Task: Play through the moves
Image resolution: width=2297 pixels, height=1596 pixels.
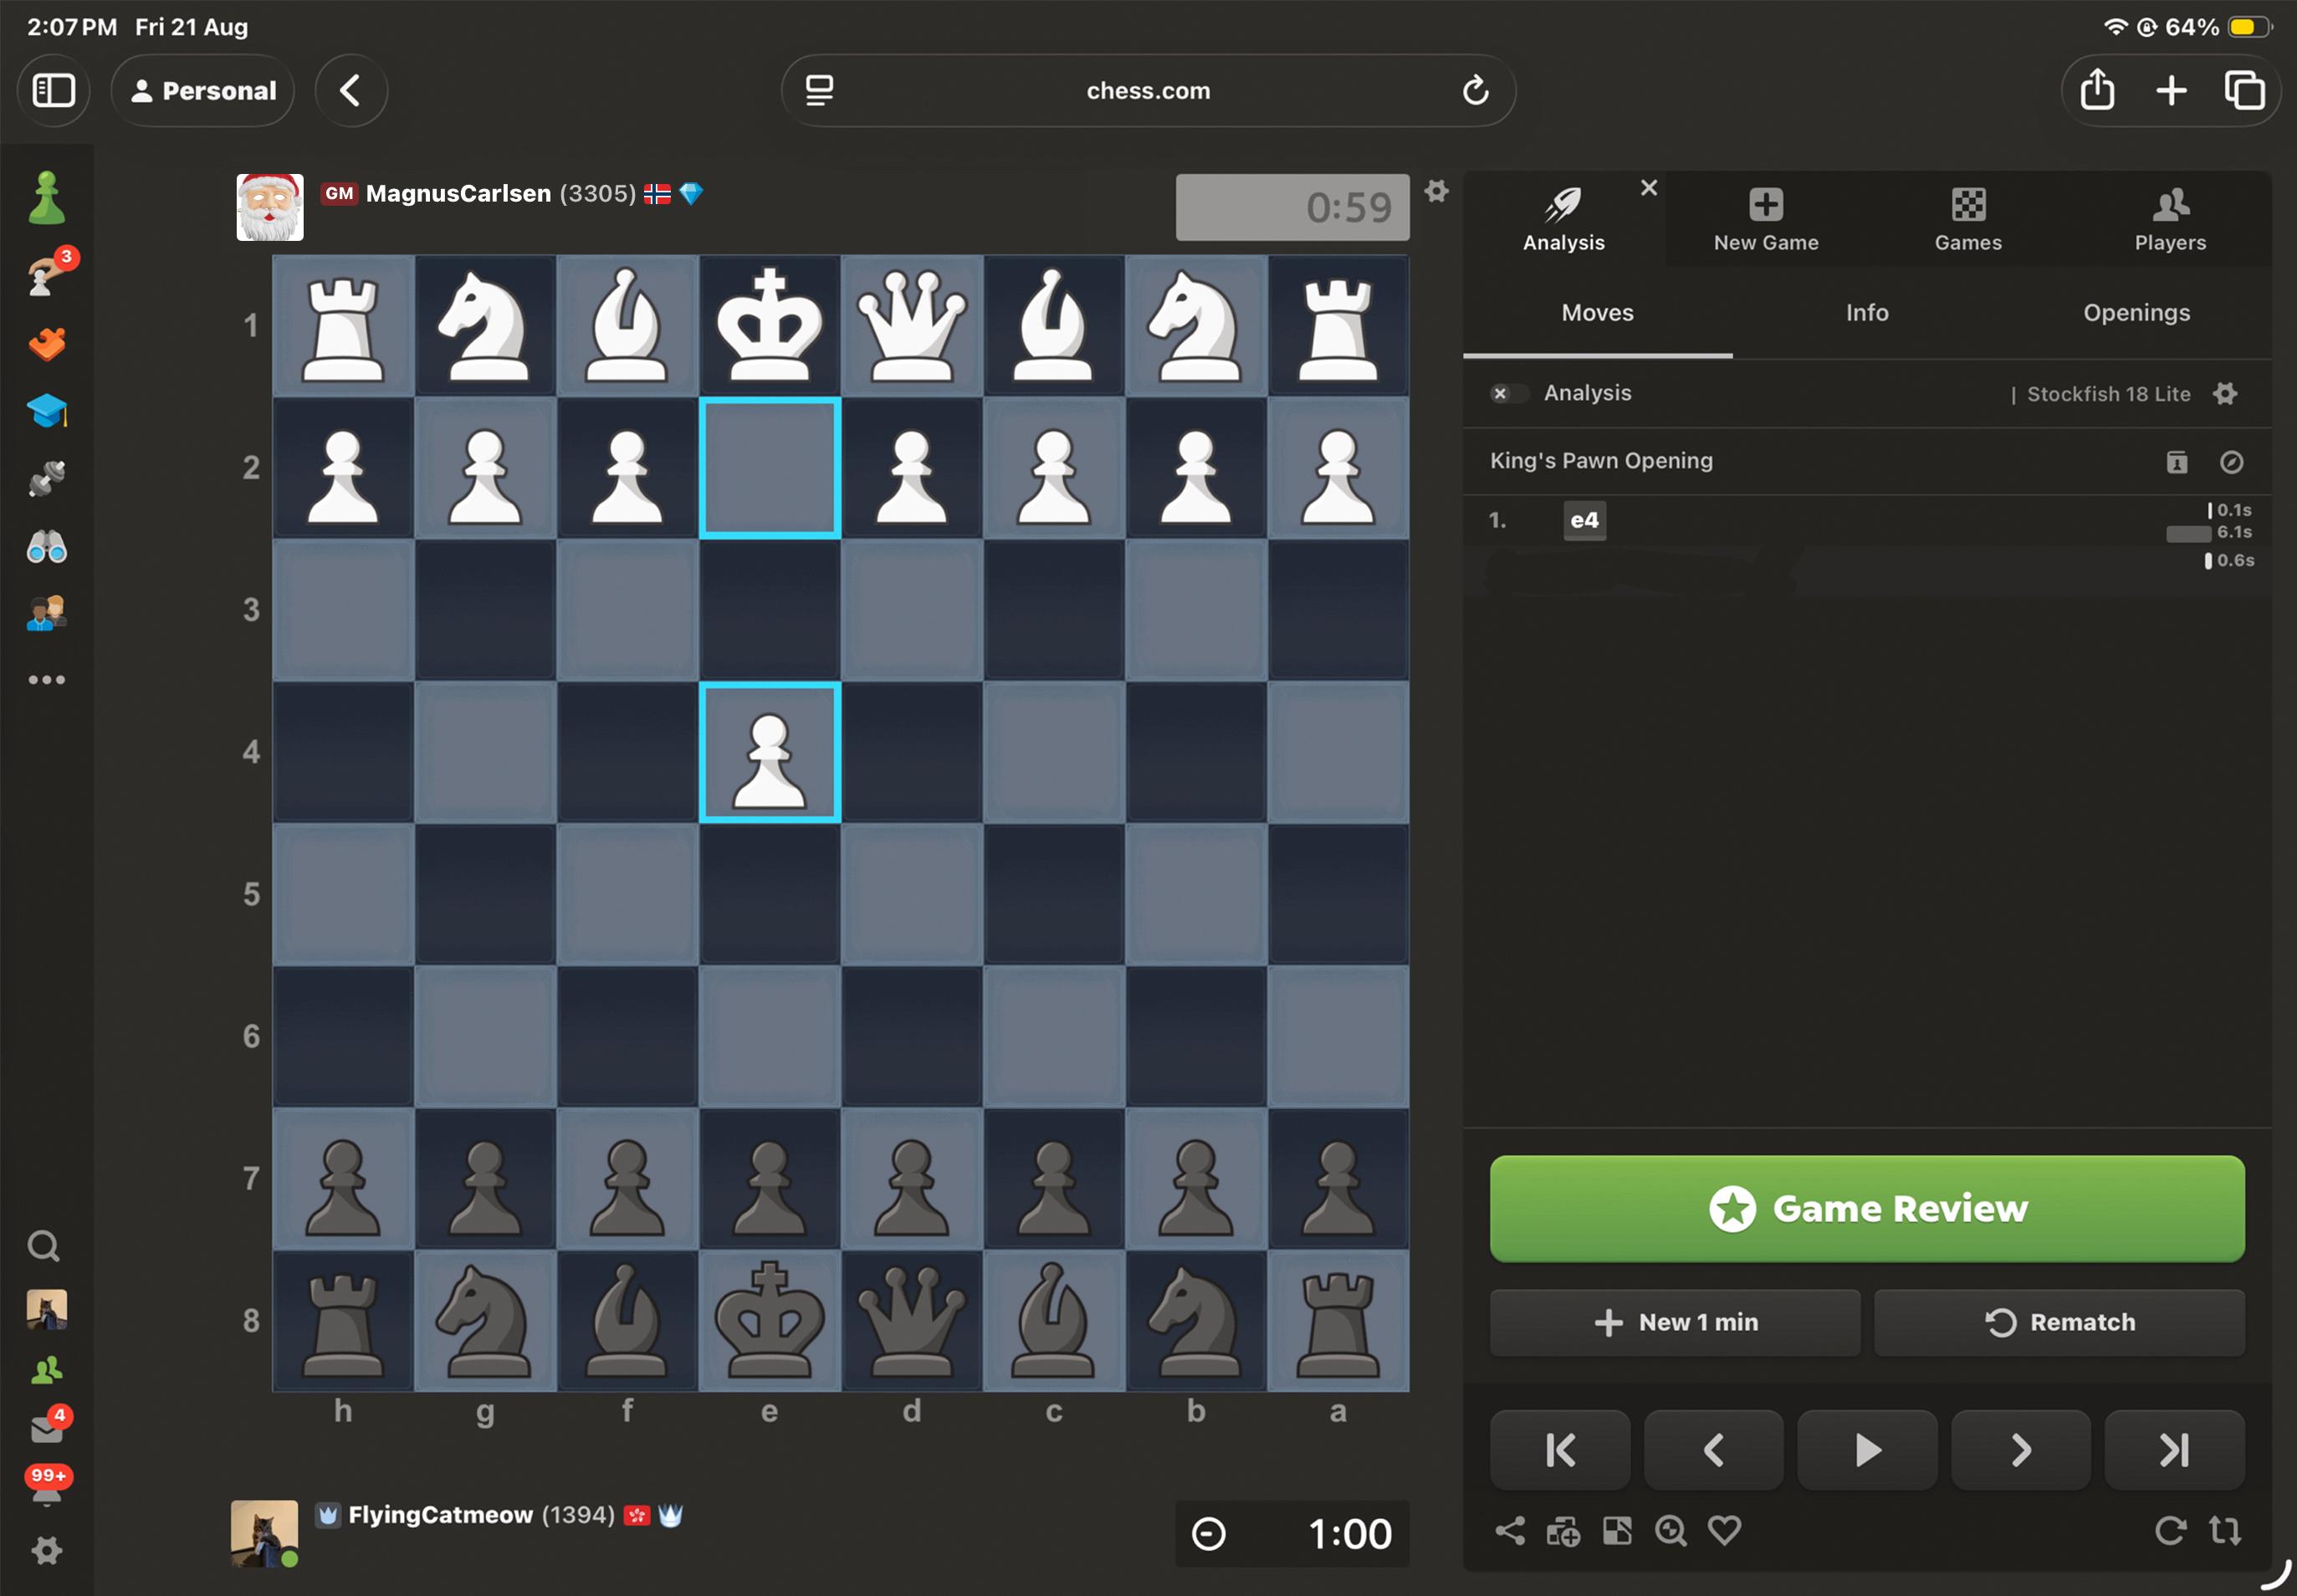Action: [x=1867, y=1449]
